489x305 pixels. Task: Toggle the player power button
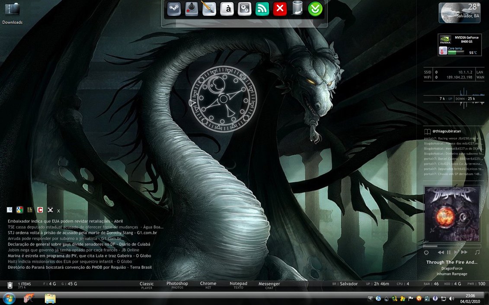426,252
